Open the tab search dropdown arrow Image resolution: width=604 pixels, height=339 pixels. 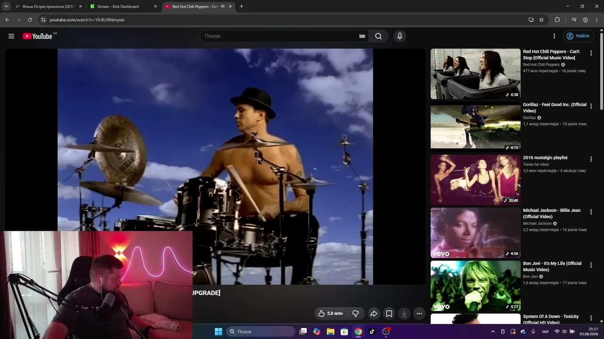click(x=6, y=7)
